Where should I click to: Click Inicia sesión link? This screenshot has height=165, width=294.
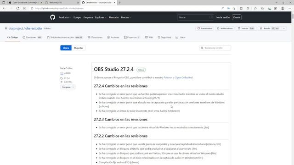coord(223,17)
